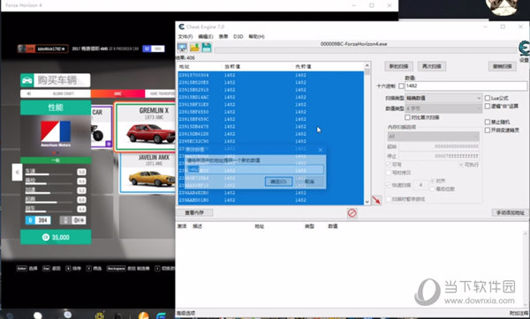Select the Javelin AMX car card

coord(148,173)
